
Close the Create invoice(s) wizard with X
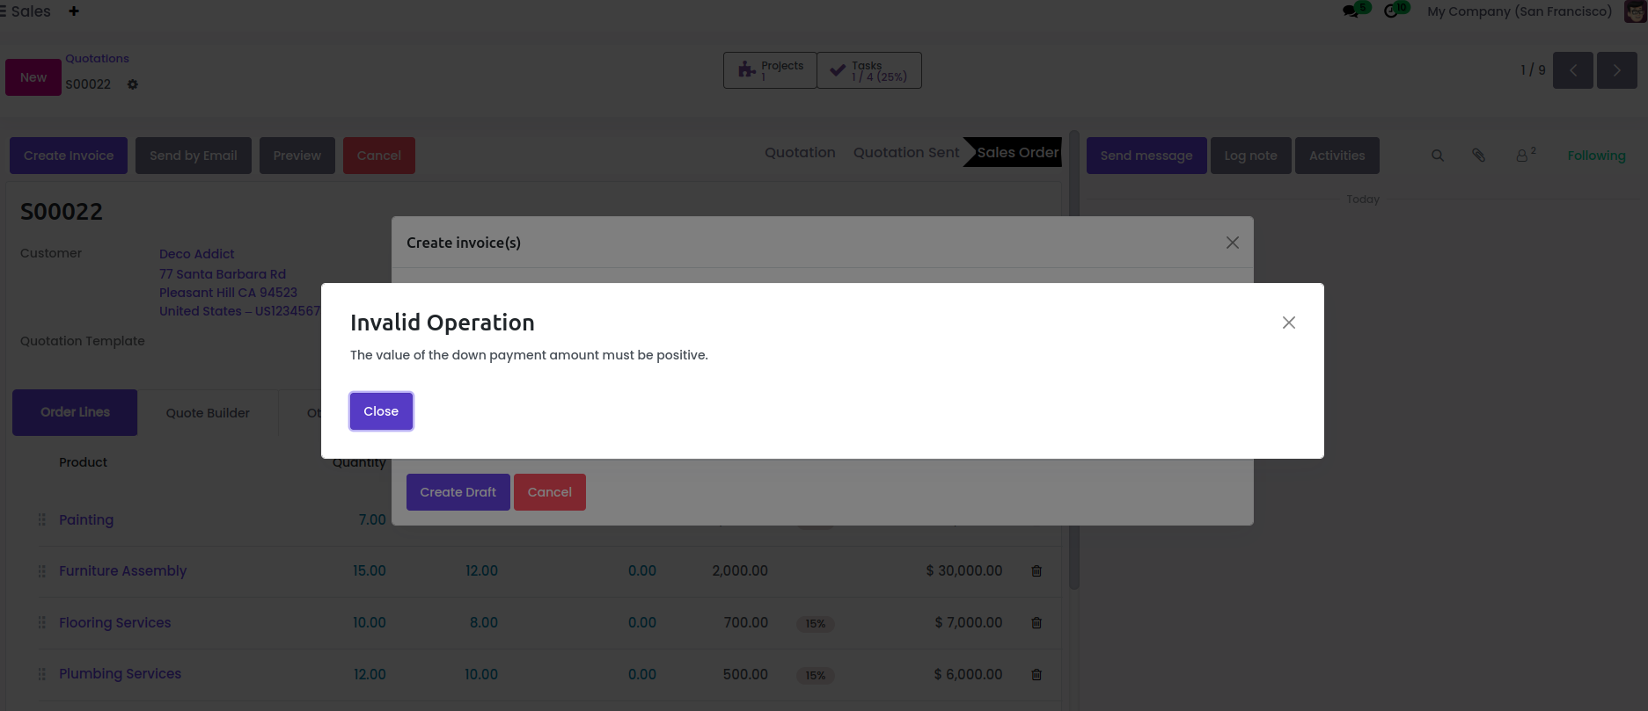[1232, 243]
